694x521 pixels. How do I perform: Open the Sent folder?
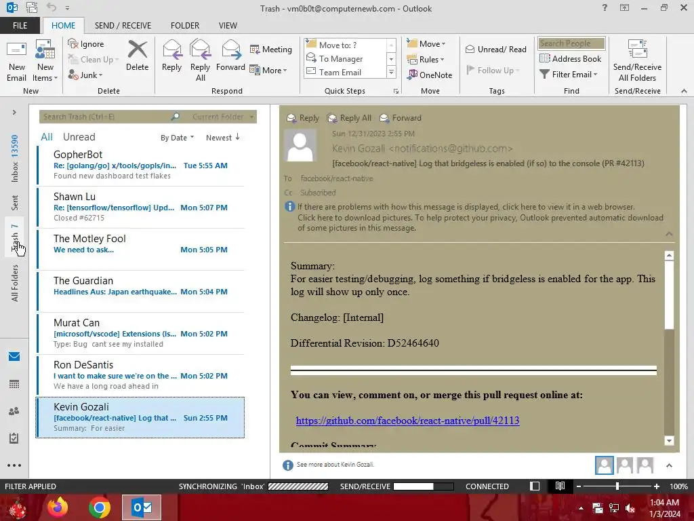point(15,202)
